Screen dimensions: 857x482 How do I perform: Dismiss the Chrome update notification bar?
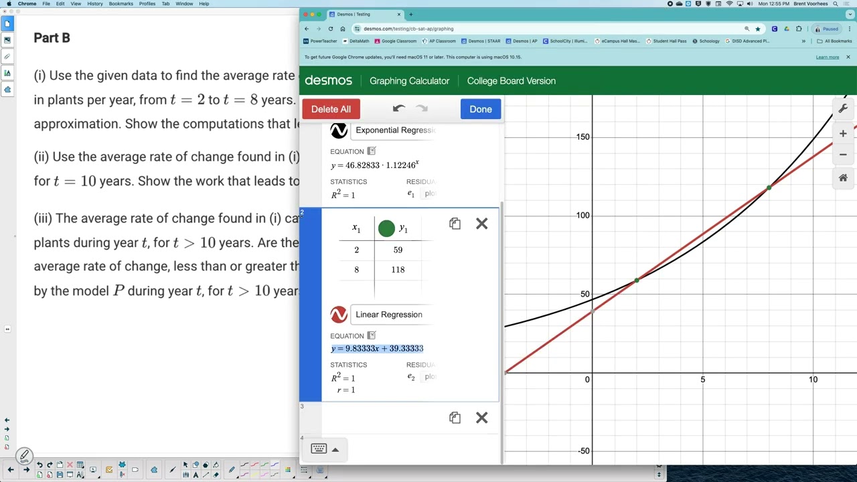pyautogui.click(x=848, y=57)
